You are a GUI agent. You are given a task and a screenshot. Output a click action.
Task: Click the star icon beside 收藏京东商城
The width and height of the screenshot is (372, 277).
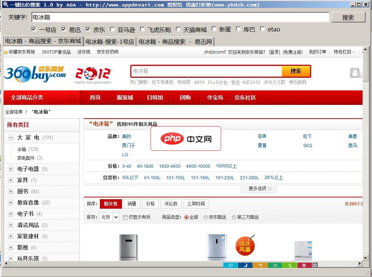[6, 52]
